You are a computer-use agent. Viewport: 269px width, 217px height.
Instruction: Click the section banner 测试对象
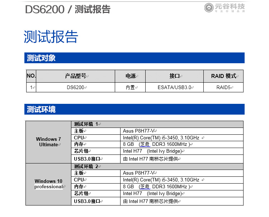pos(134,58)
